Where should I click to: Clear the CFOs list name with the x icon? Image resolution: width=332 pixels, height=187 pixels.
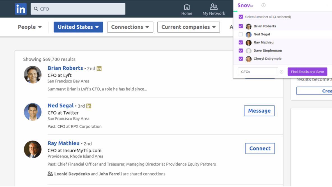click(281, 72)
